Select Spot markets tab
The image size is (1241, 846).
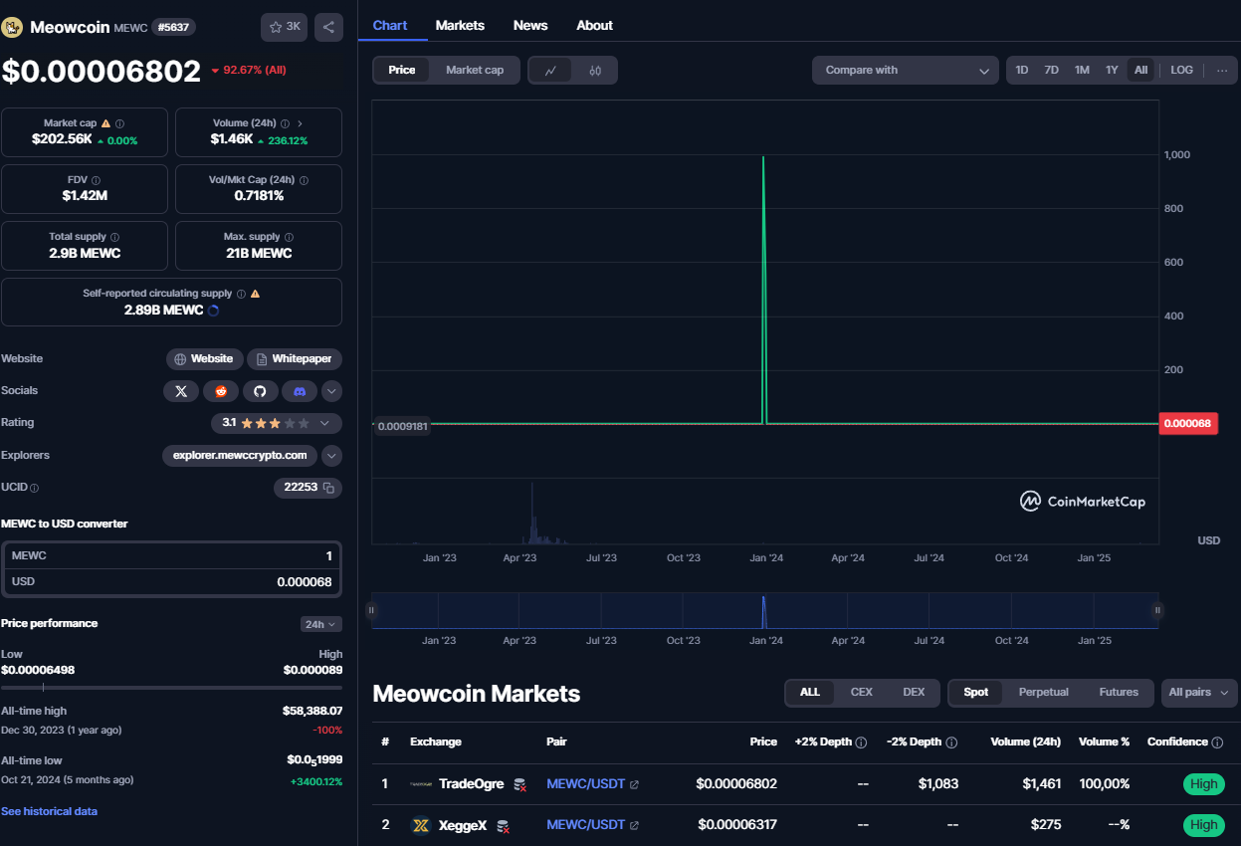(x=976, y=692)
